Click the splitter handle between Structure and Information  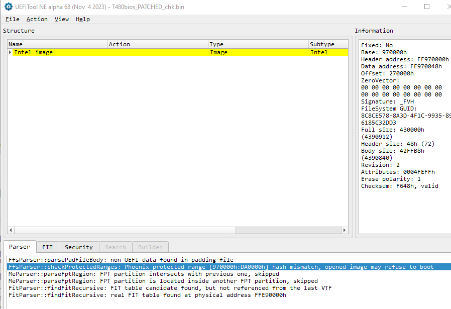click(x=354, y=133)
